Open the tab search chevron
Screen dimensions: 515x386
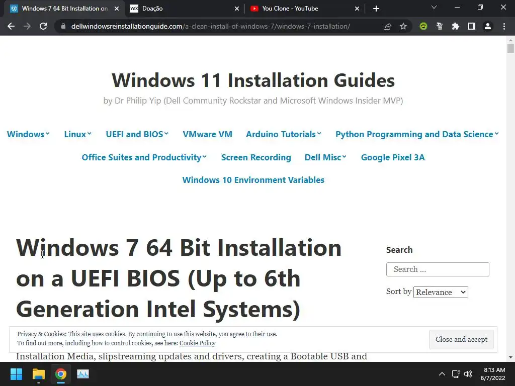pyautogui.click(x=434, y=7)
